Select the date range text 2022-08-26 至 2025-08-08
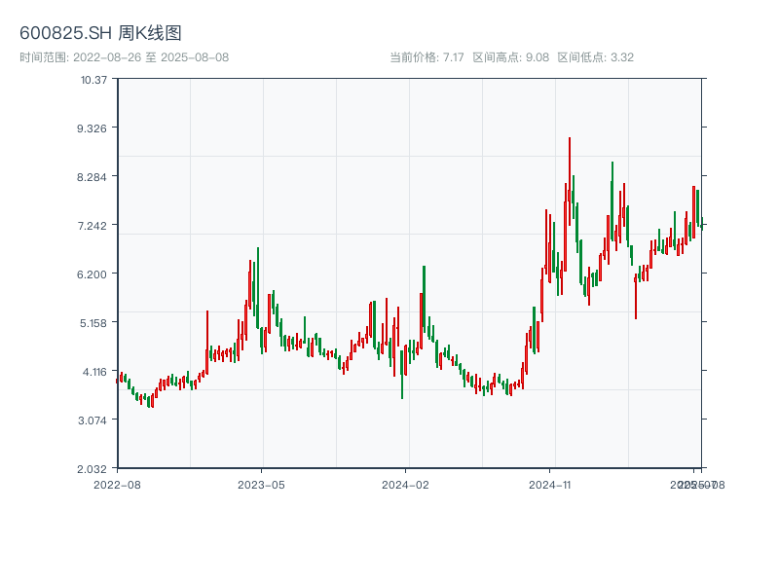The height and width of the screenshot is (584, 779). coord(151,57)
